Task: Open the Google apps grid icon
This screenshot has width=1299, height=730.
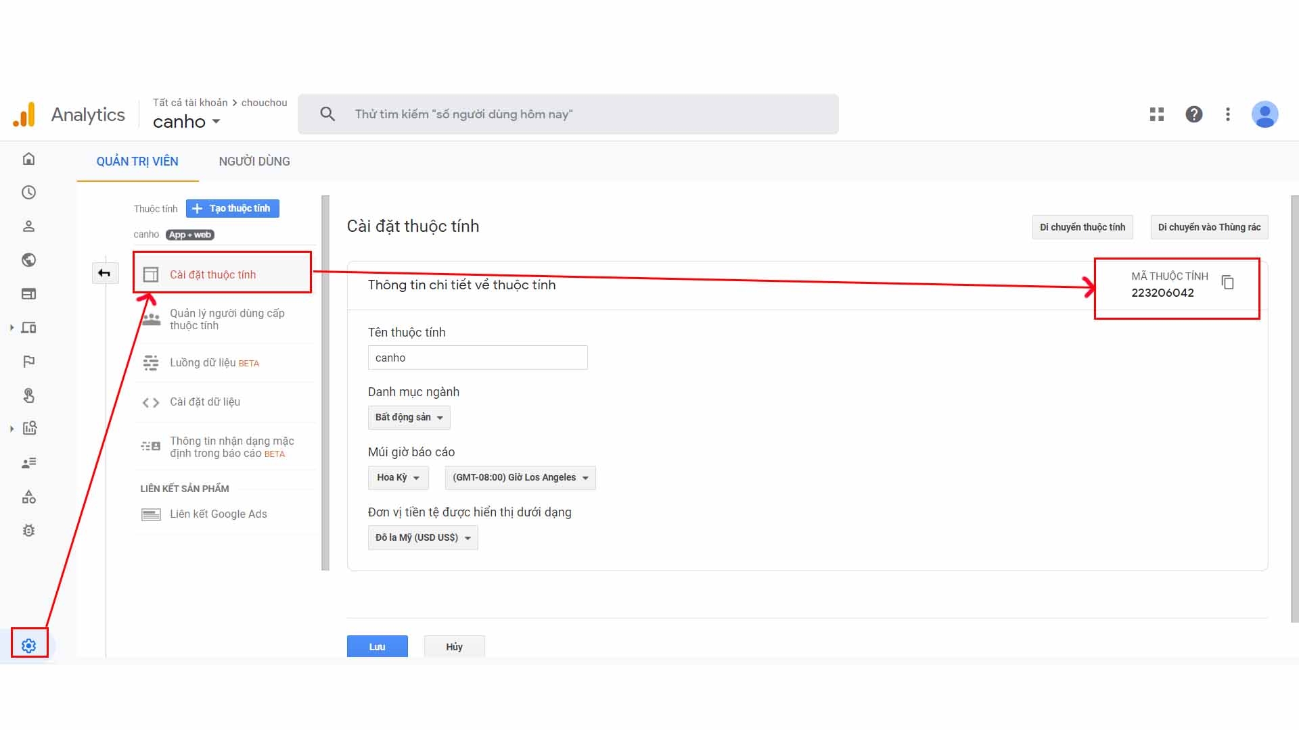Action: pyautogui.click(x=1157, y=114)
